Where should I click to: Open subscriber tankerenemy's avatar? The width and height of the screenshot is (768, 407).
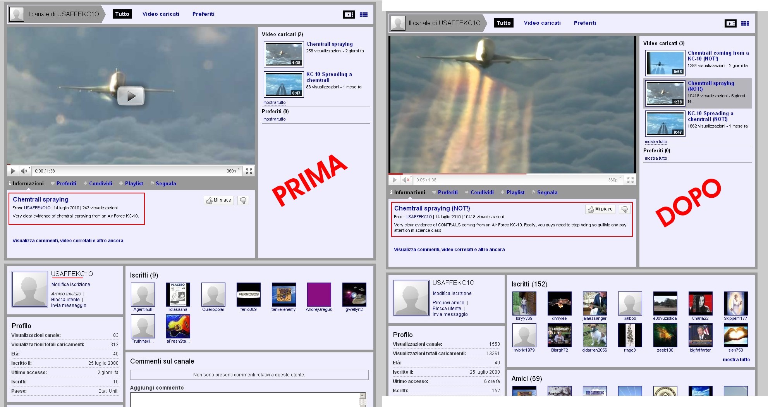click(283, 295)
